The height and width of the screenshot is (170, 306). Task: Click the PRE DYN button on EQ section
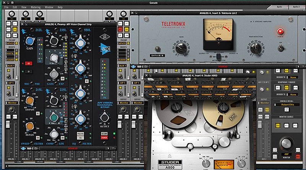coord(80,134)
